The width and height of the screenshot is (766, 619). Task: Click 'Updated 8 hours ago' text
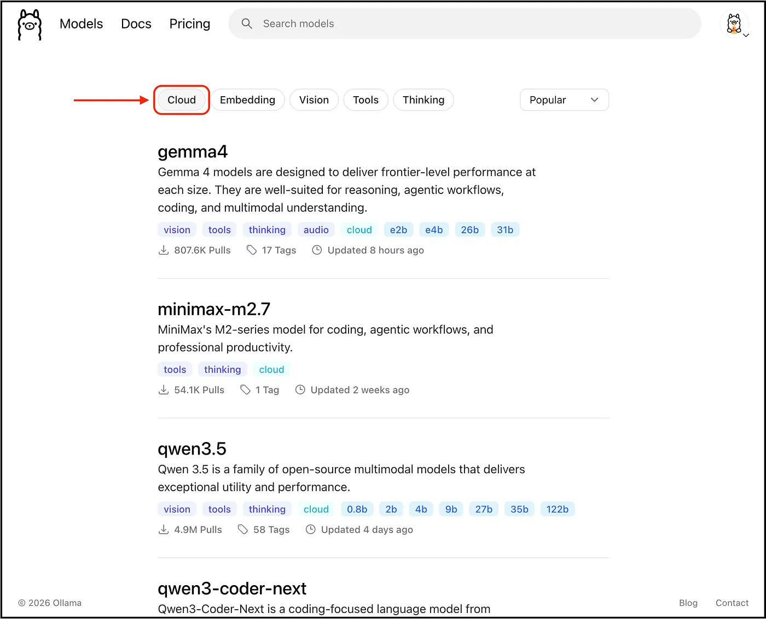click(x=376, y=250)
